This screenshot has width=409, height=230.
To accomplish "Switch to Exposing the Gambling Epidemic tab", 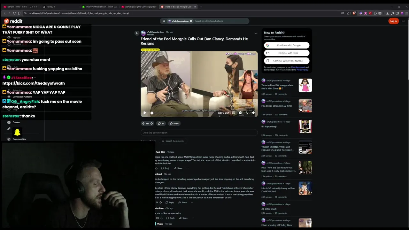I will point(139,7).
